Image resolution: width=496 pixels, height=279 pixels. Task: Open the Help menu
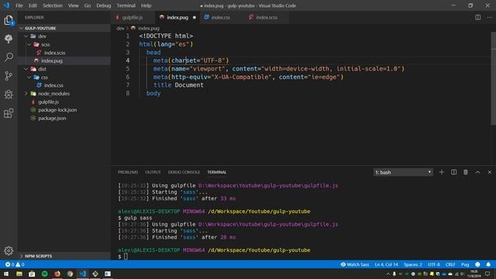pyautogui.click(x=146, y=5)
